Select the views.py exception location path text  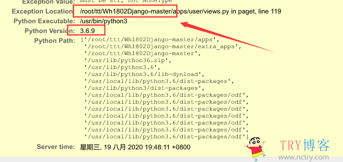180,11
